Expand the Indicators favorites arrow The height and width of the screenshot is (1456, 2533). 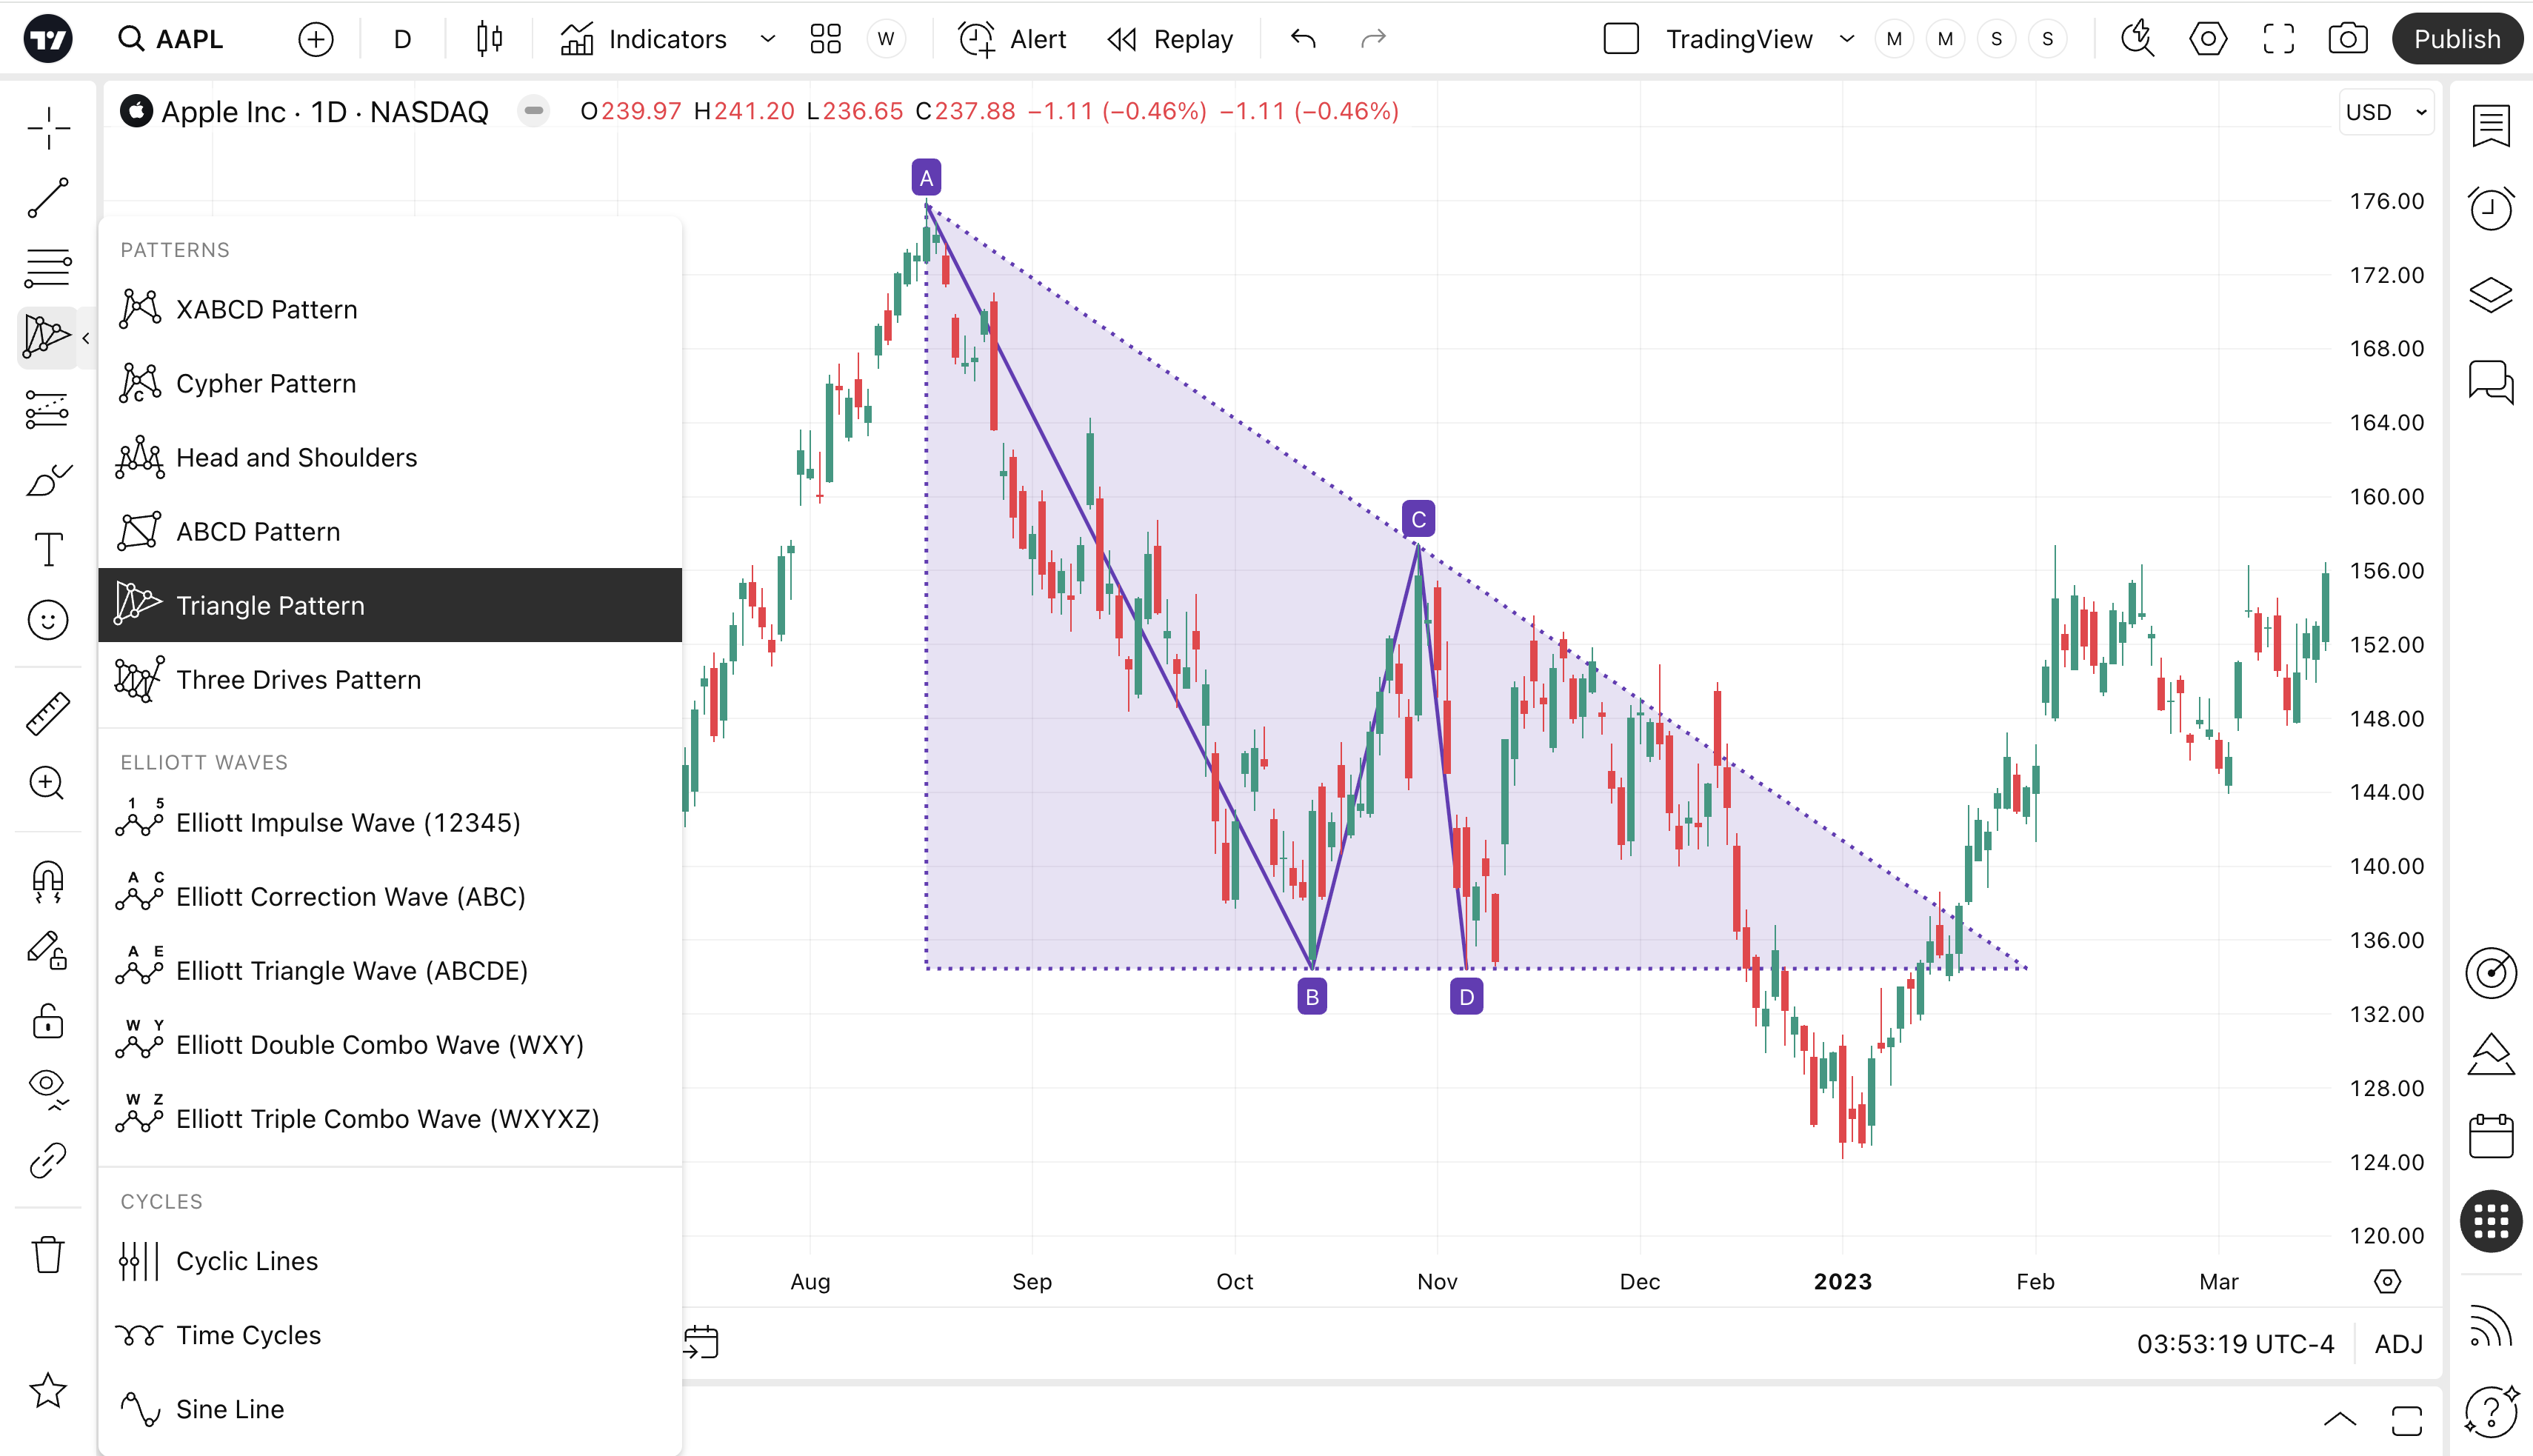point(768,39)
